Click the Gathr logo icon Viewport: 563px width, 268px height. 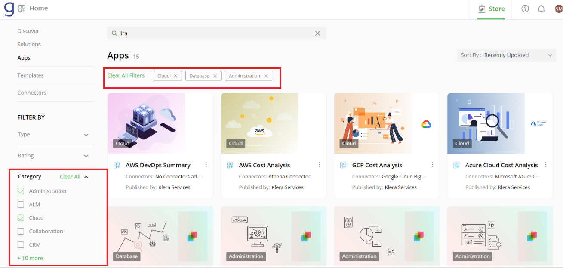tap(9, 9)
